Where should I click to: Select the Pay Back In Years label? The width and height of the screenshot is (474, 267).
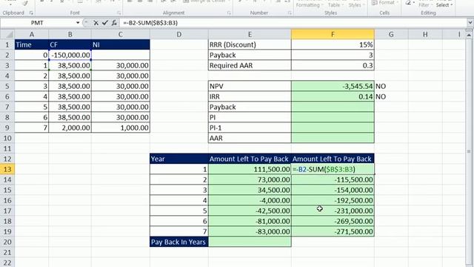tap(179, 242)
